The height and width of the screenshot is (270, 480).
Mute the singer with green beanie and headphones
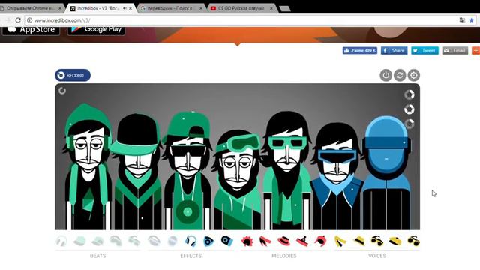(88, 166)
